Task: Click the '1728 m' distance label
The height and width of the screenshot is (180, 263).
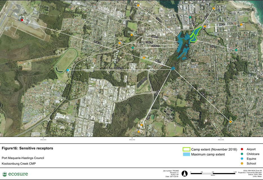Action: pos(203,94)
